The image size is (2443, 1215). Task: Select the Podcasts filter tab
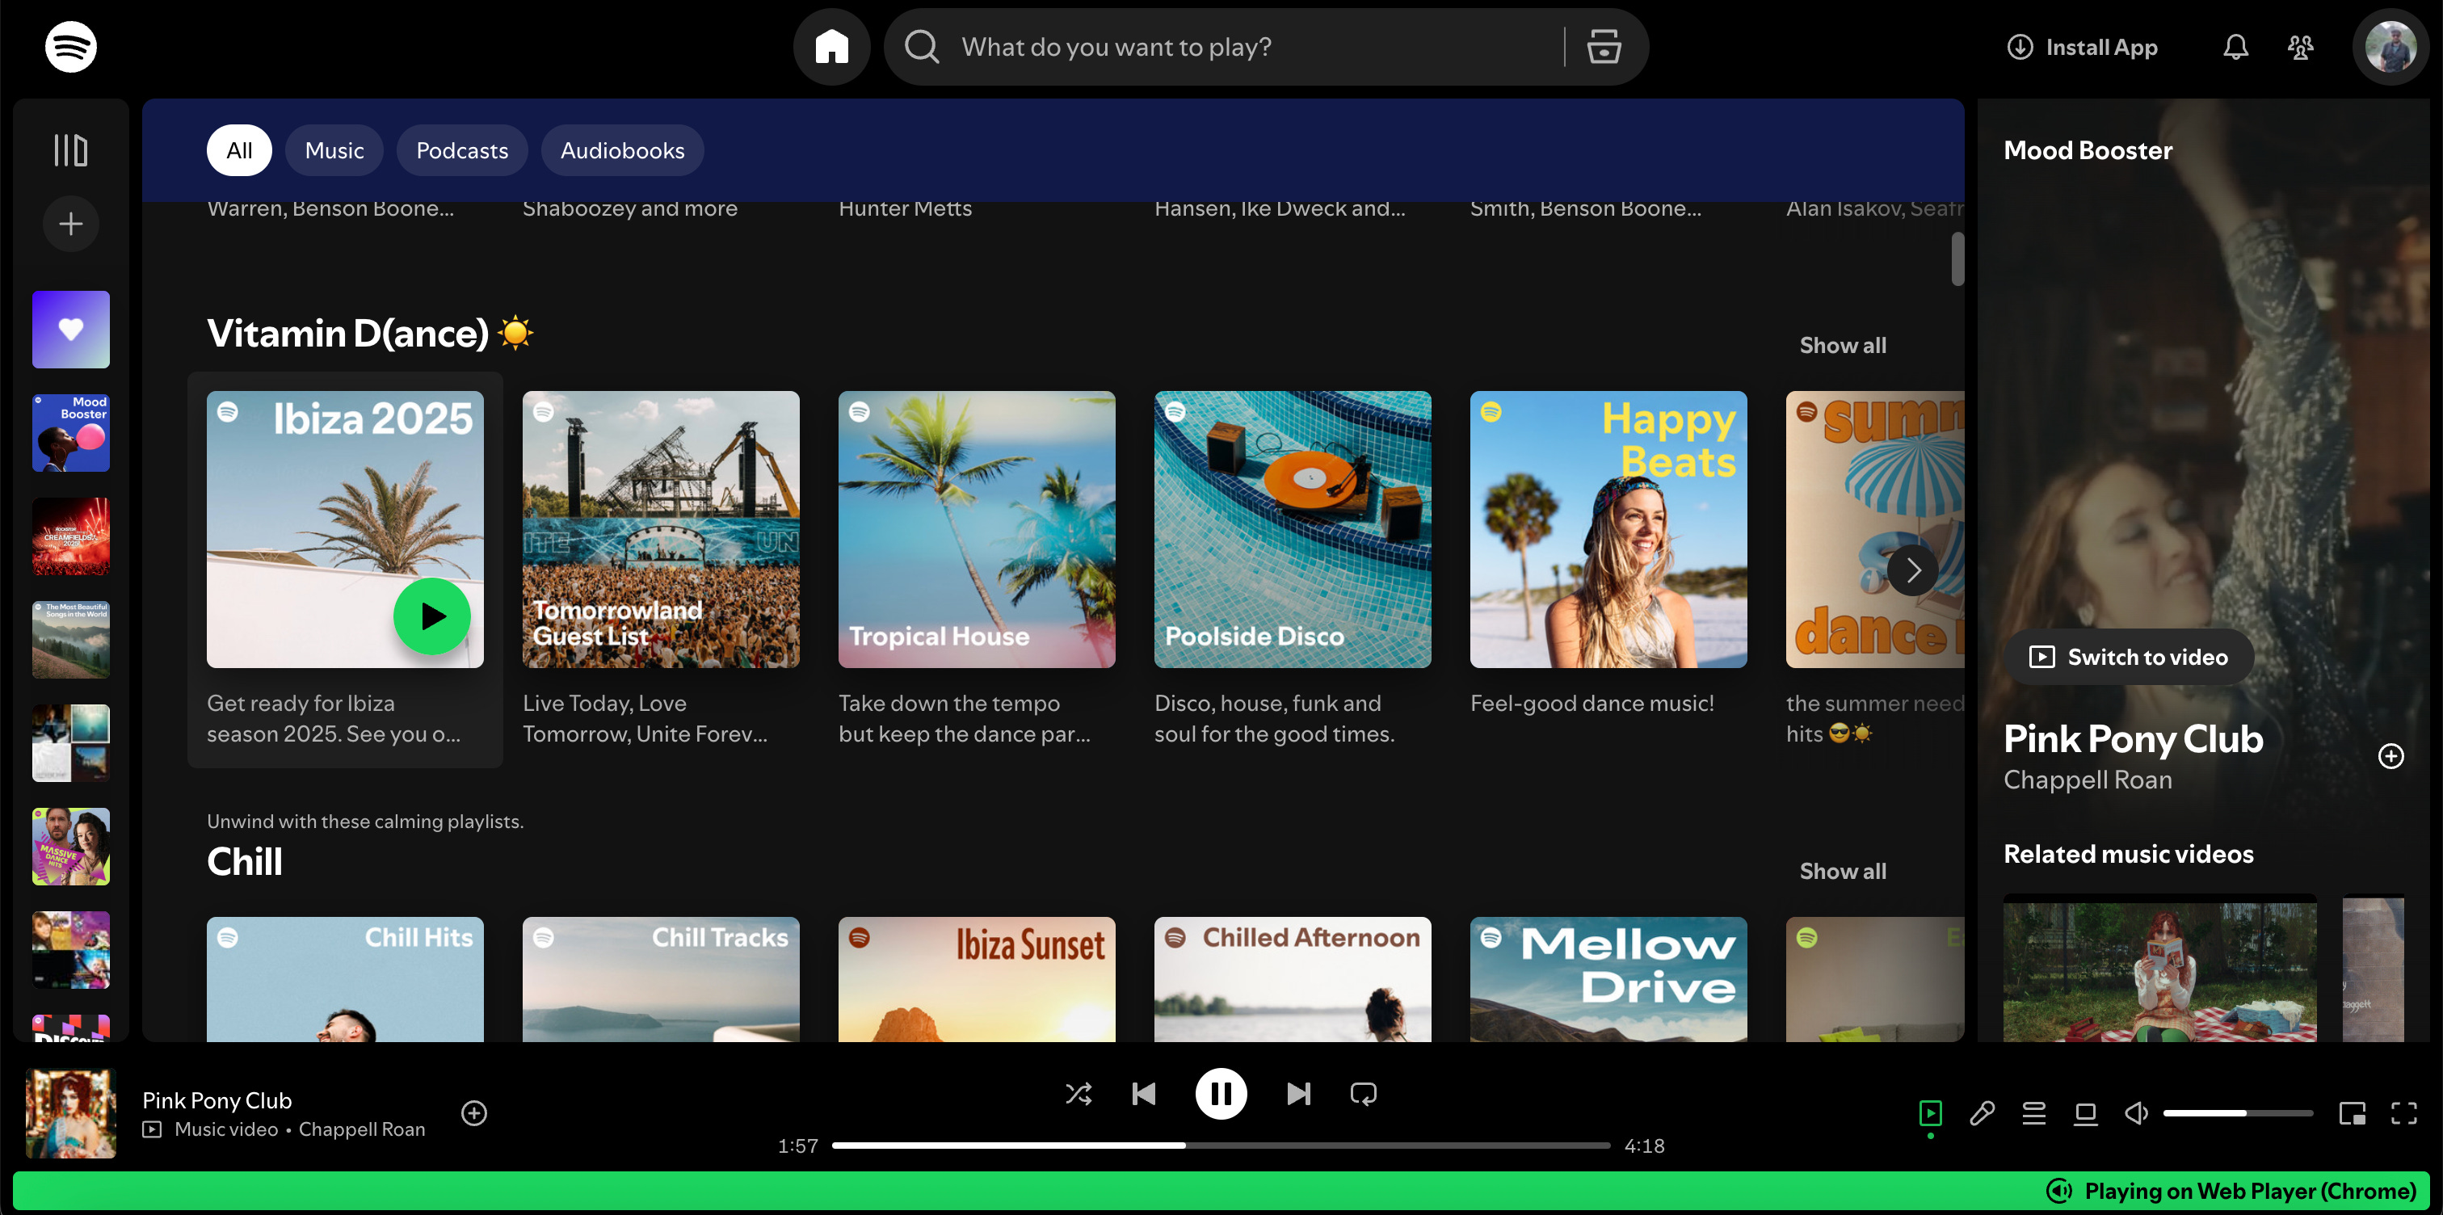tap(462, 150)
